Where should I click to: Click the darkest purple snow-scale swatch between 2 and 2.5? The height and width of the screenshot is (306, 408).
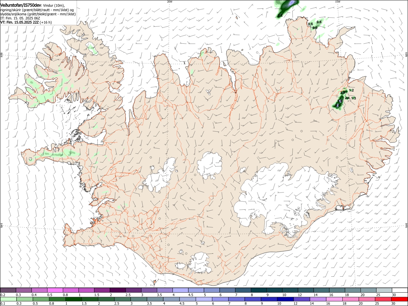(118, 290)
